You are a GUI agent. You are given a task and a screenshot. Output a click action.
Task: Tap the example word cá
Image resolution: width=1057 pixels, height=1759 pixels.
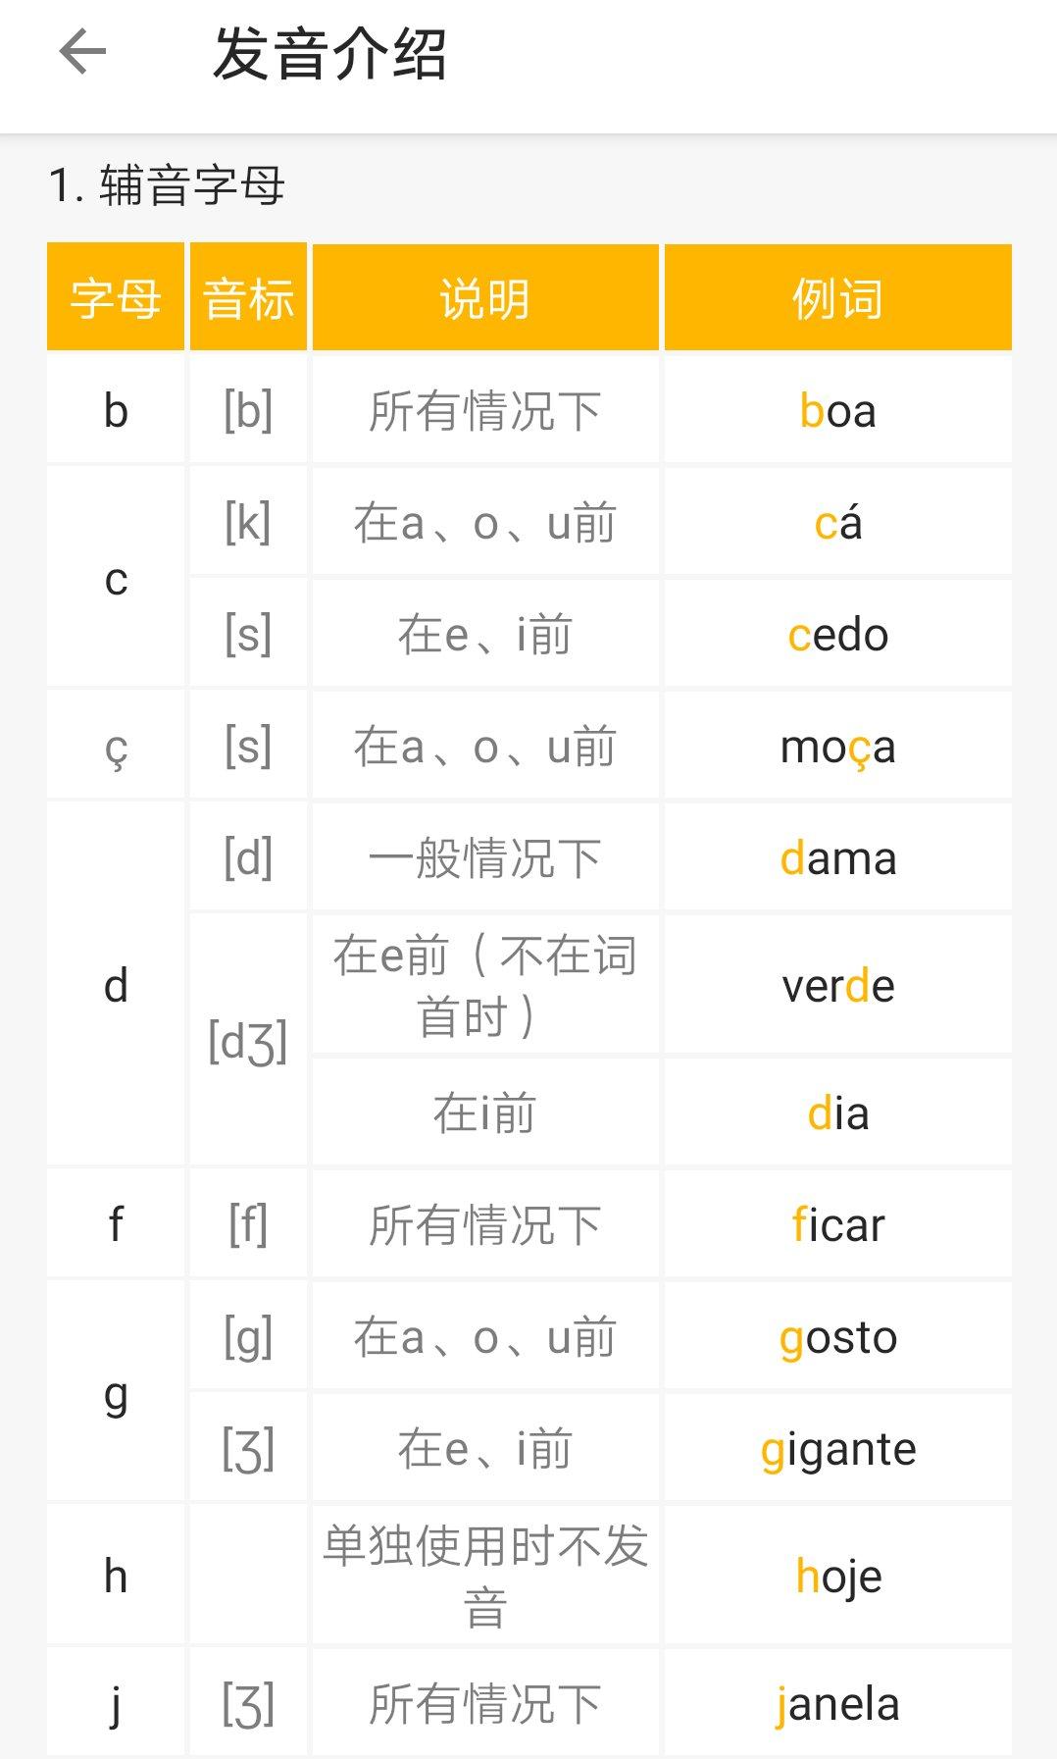[x=838, y=523]
